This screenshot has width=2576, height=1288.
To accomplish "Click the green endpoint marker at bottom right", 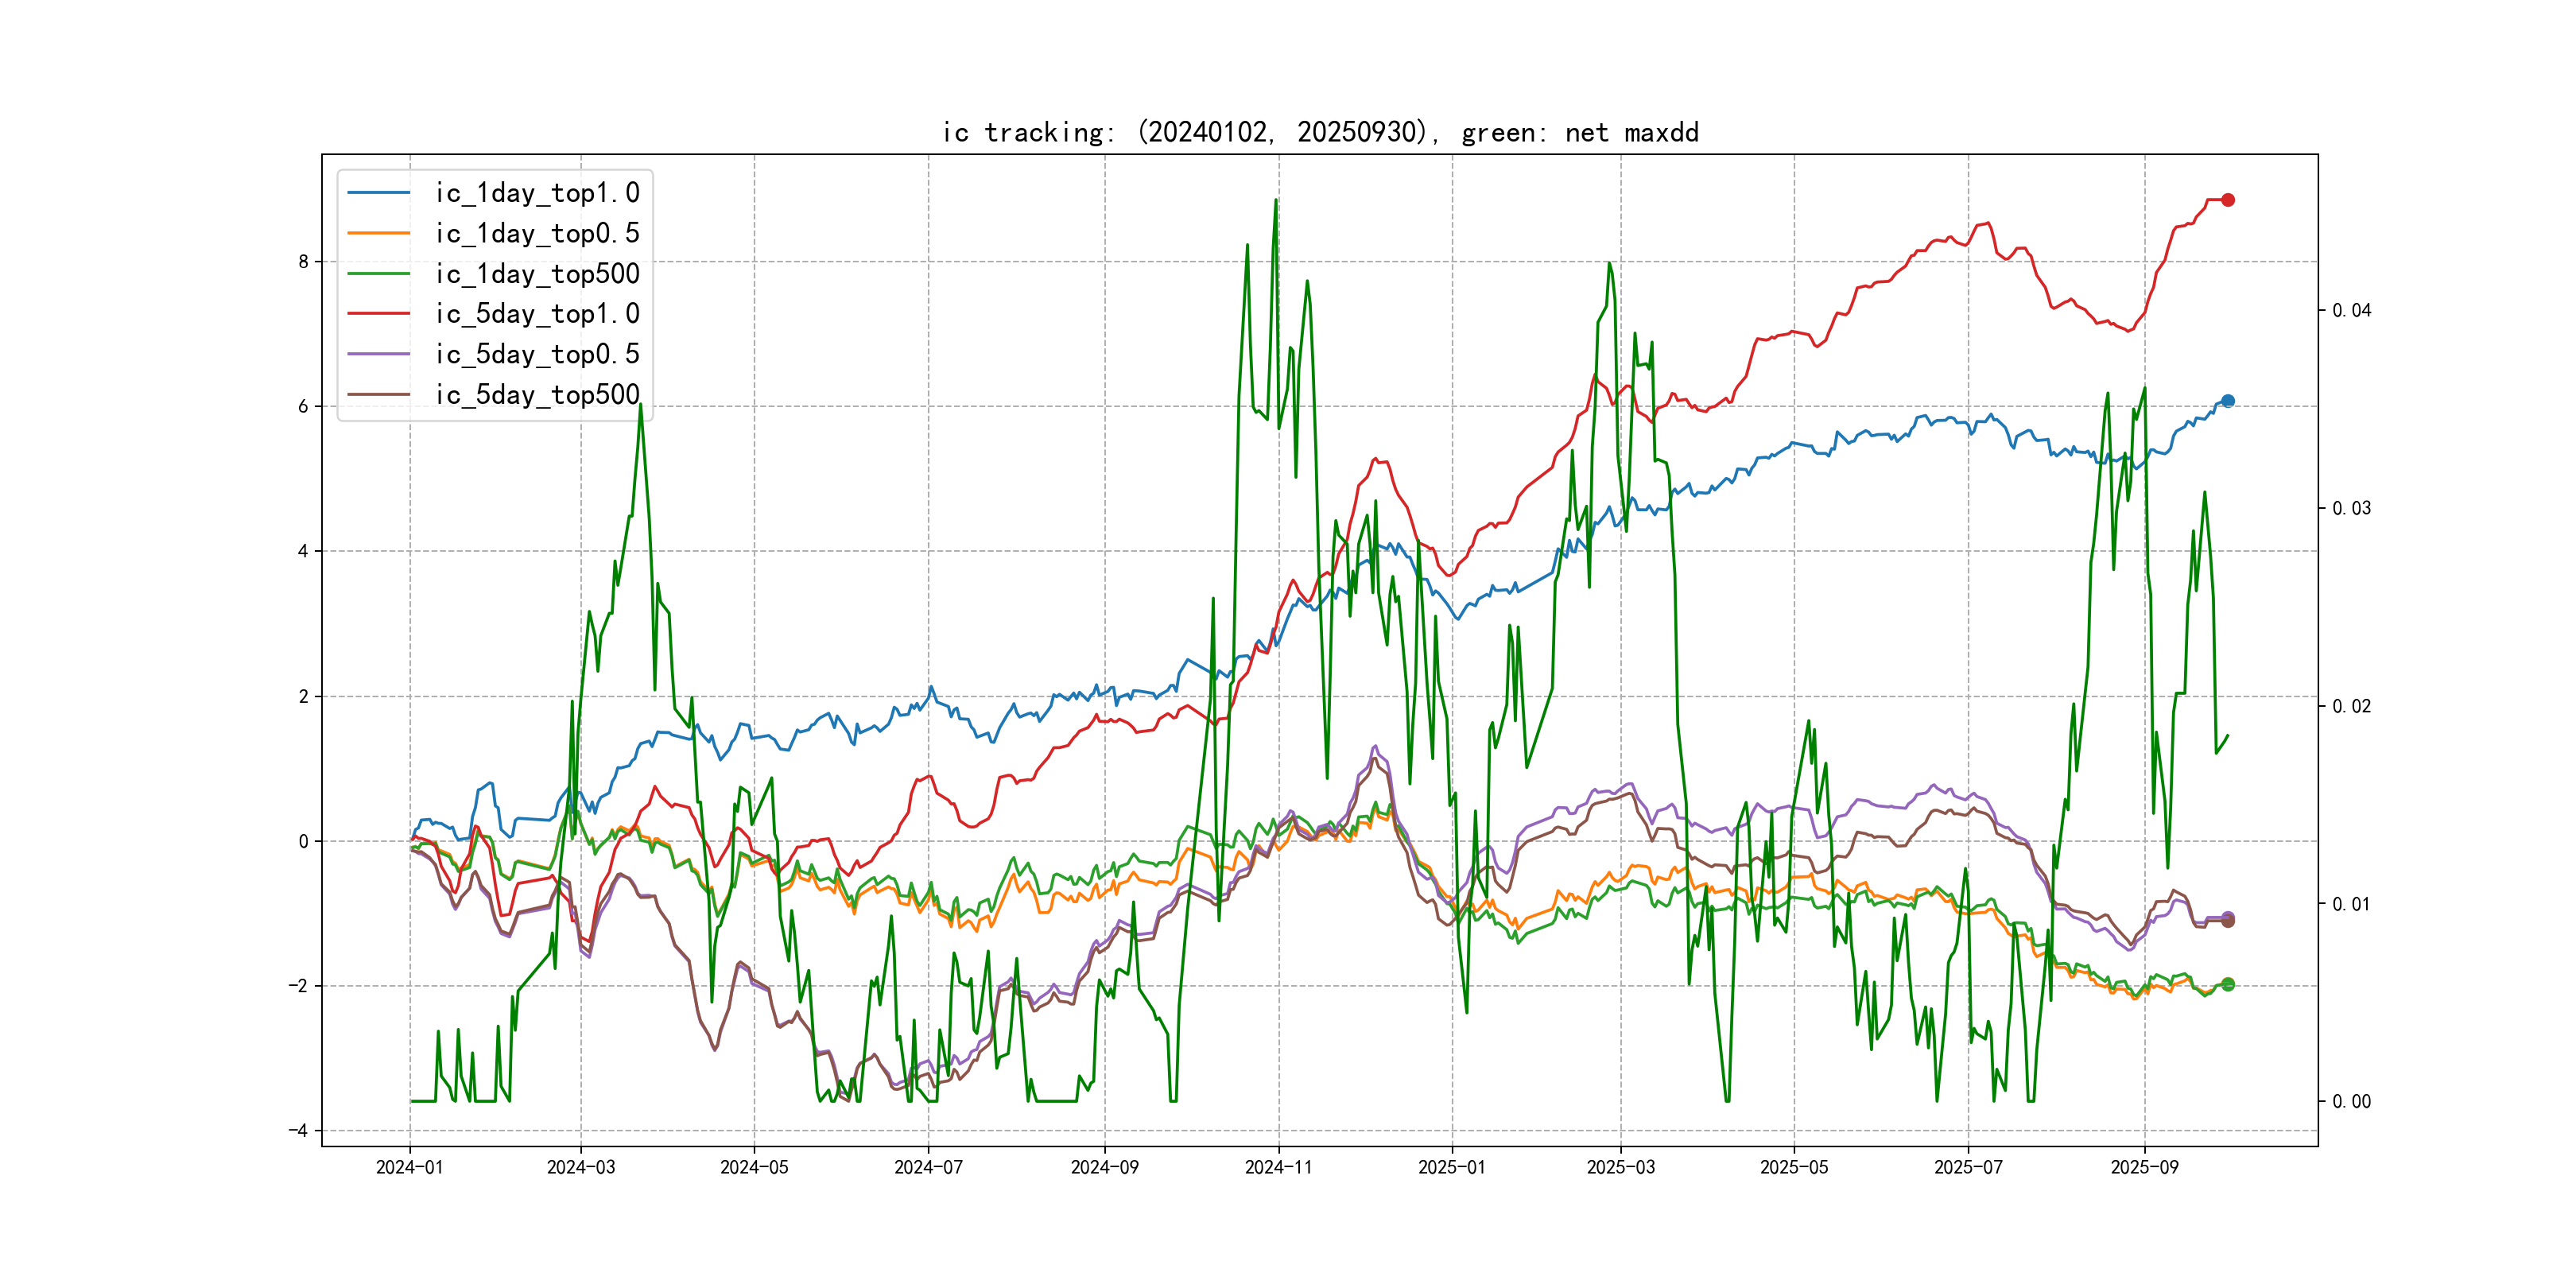I will click(2228, 984).
